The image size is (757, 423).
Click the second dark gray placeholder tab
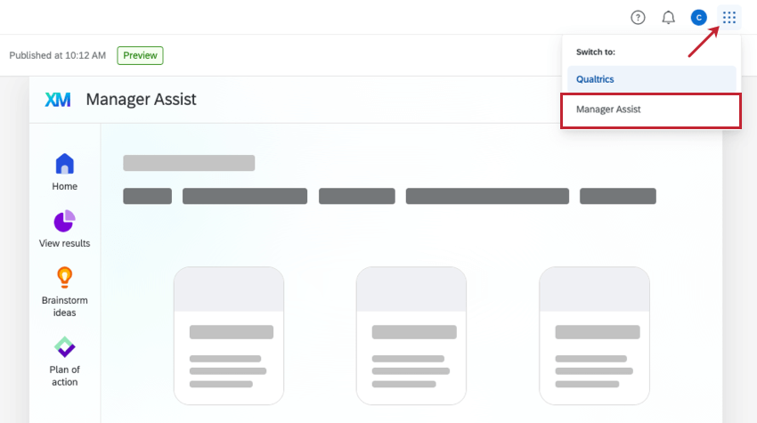click(245, 196)
